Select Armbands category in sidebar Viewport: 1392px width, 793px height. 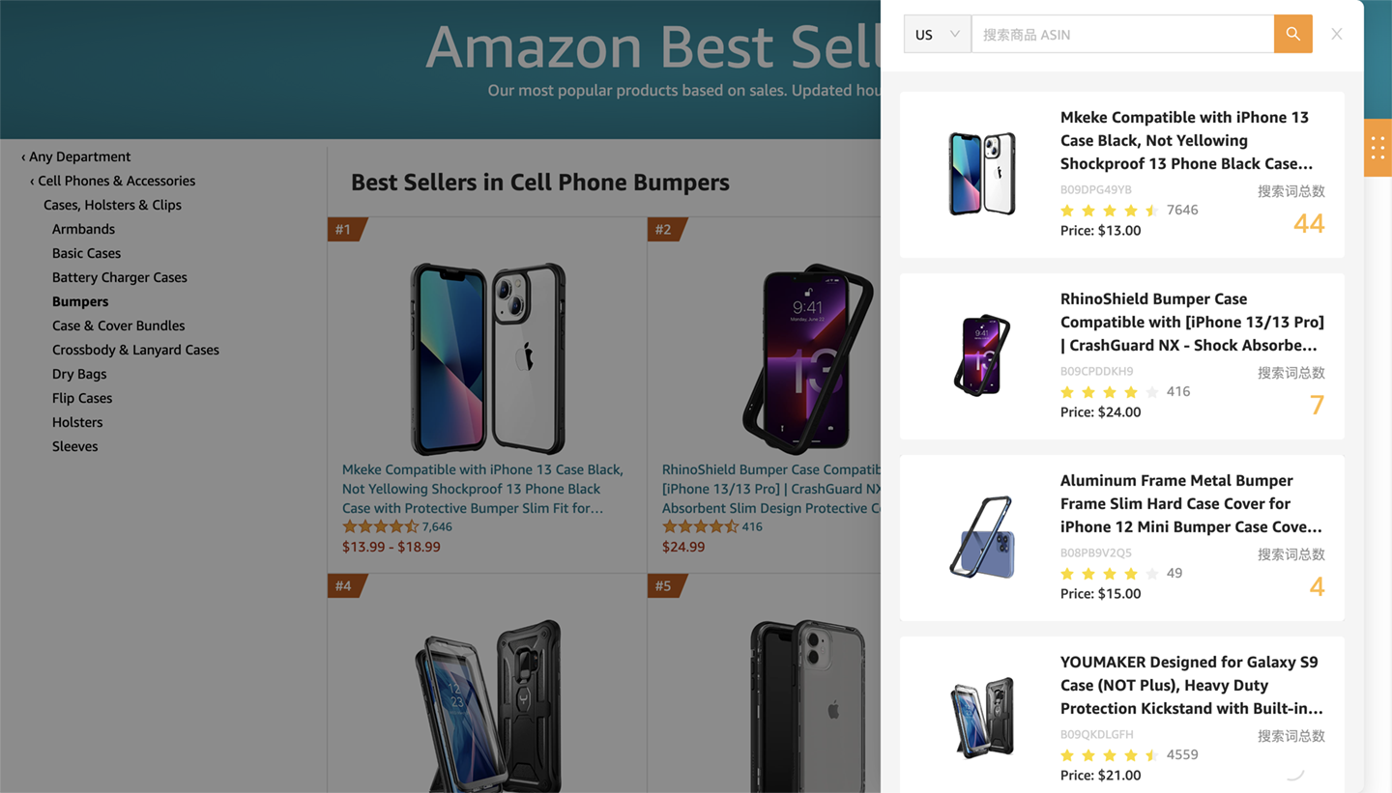pyautogui.click(x=83, y=229)
